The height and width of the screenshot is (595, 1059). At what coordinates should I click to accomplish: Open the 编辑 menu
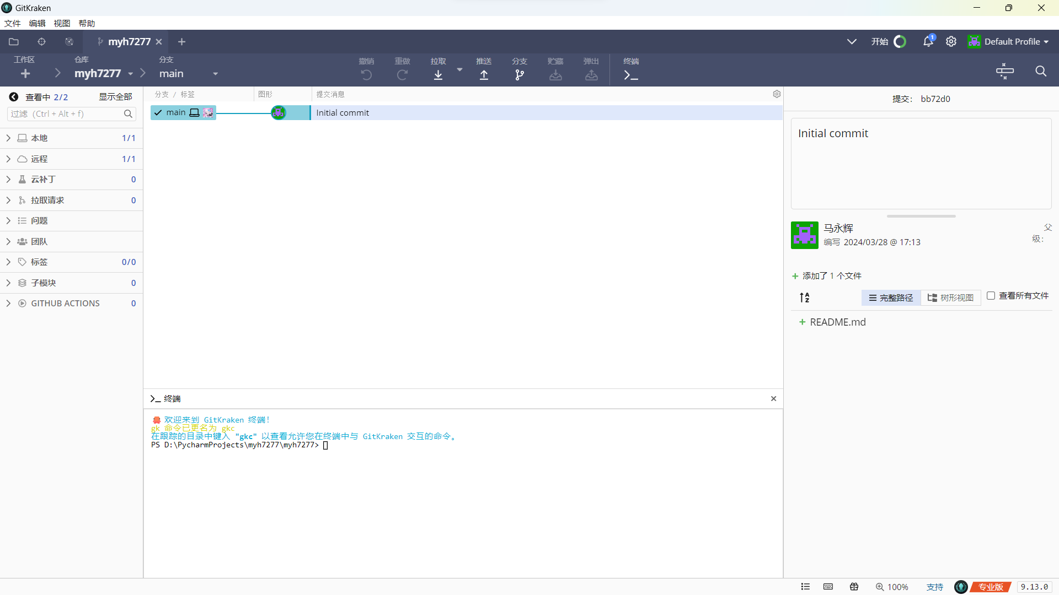coord(37,23)
